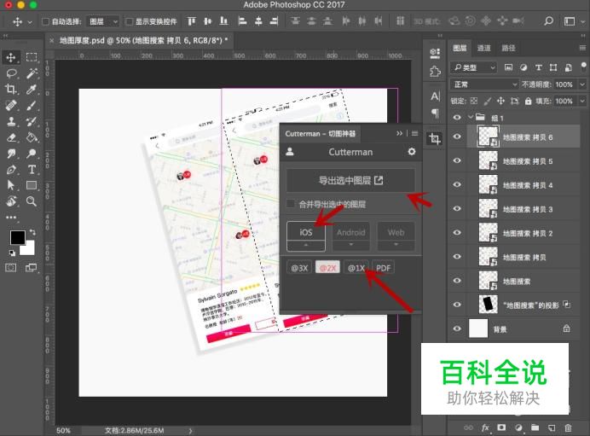590x436 pixels.
Task: Open the Cutterman panel menu
Action: 414,133
